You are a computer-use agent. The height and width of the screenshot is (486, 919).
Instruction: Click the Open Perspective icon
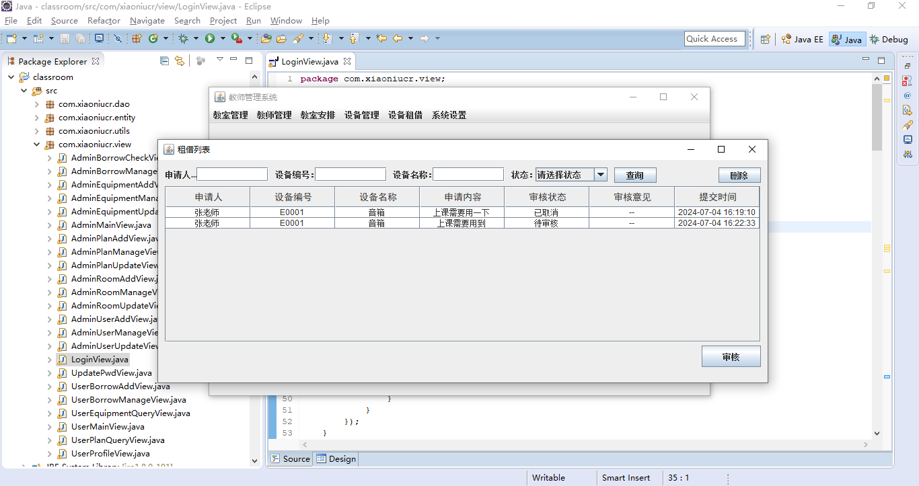(x=765, y=39)
